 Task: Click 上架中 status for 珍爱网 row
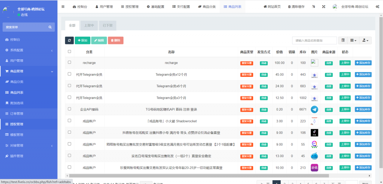pyautogui.click(x=345, y=168)
